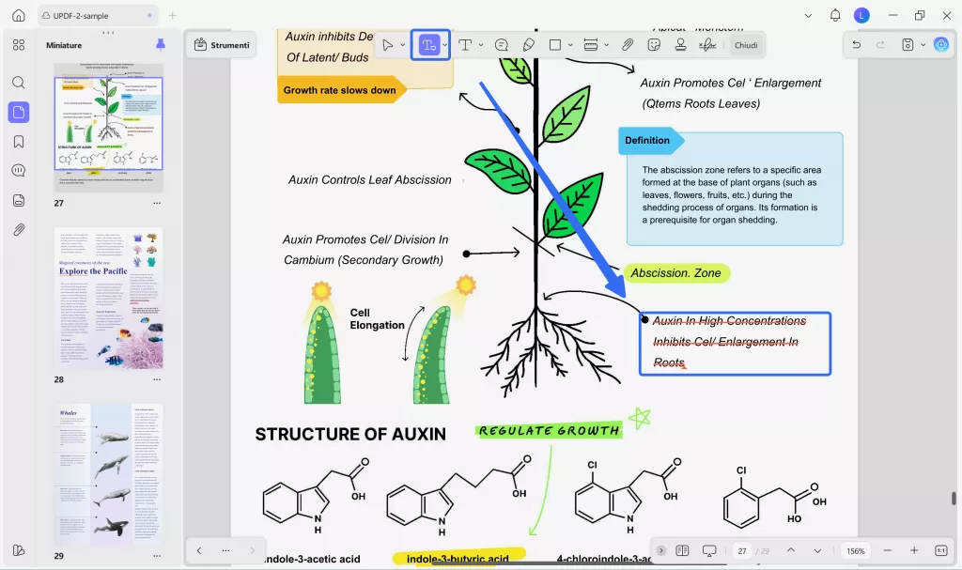Image resolution: width=962 pixels, height=570 pixels.
Task: Open the comments list panel
Action: [19, 171]
